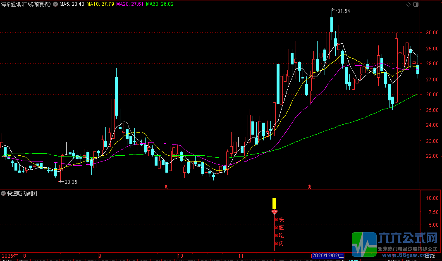Open the main chart indicator dropdown arrow
The image size is (442, 261).
point(55,4)
